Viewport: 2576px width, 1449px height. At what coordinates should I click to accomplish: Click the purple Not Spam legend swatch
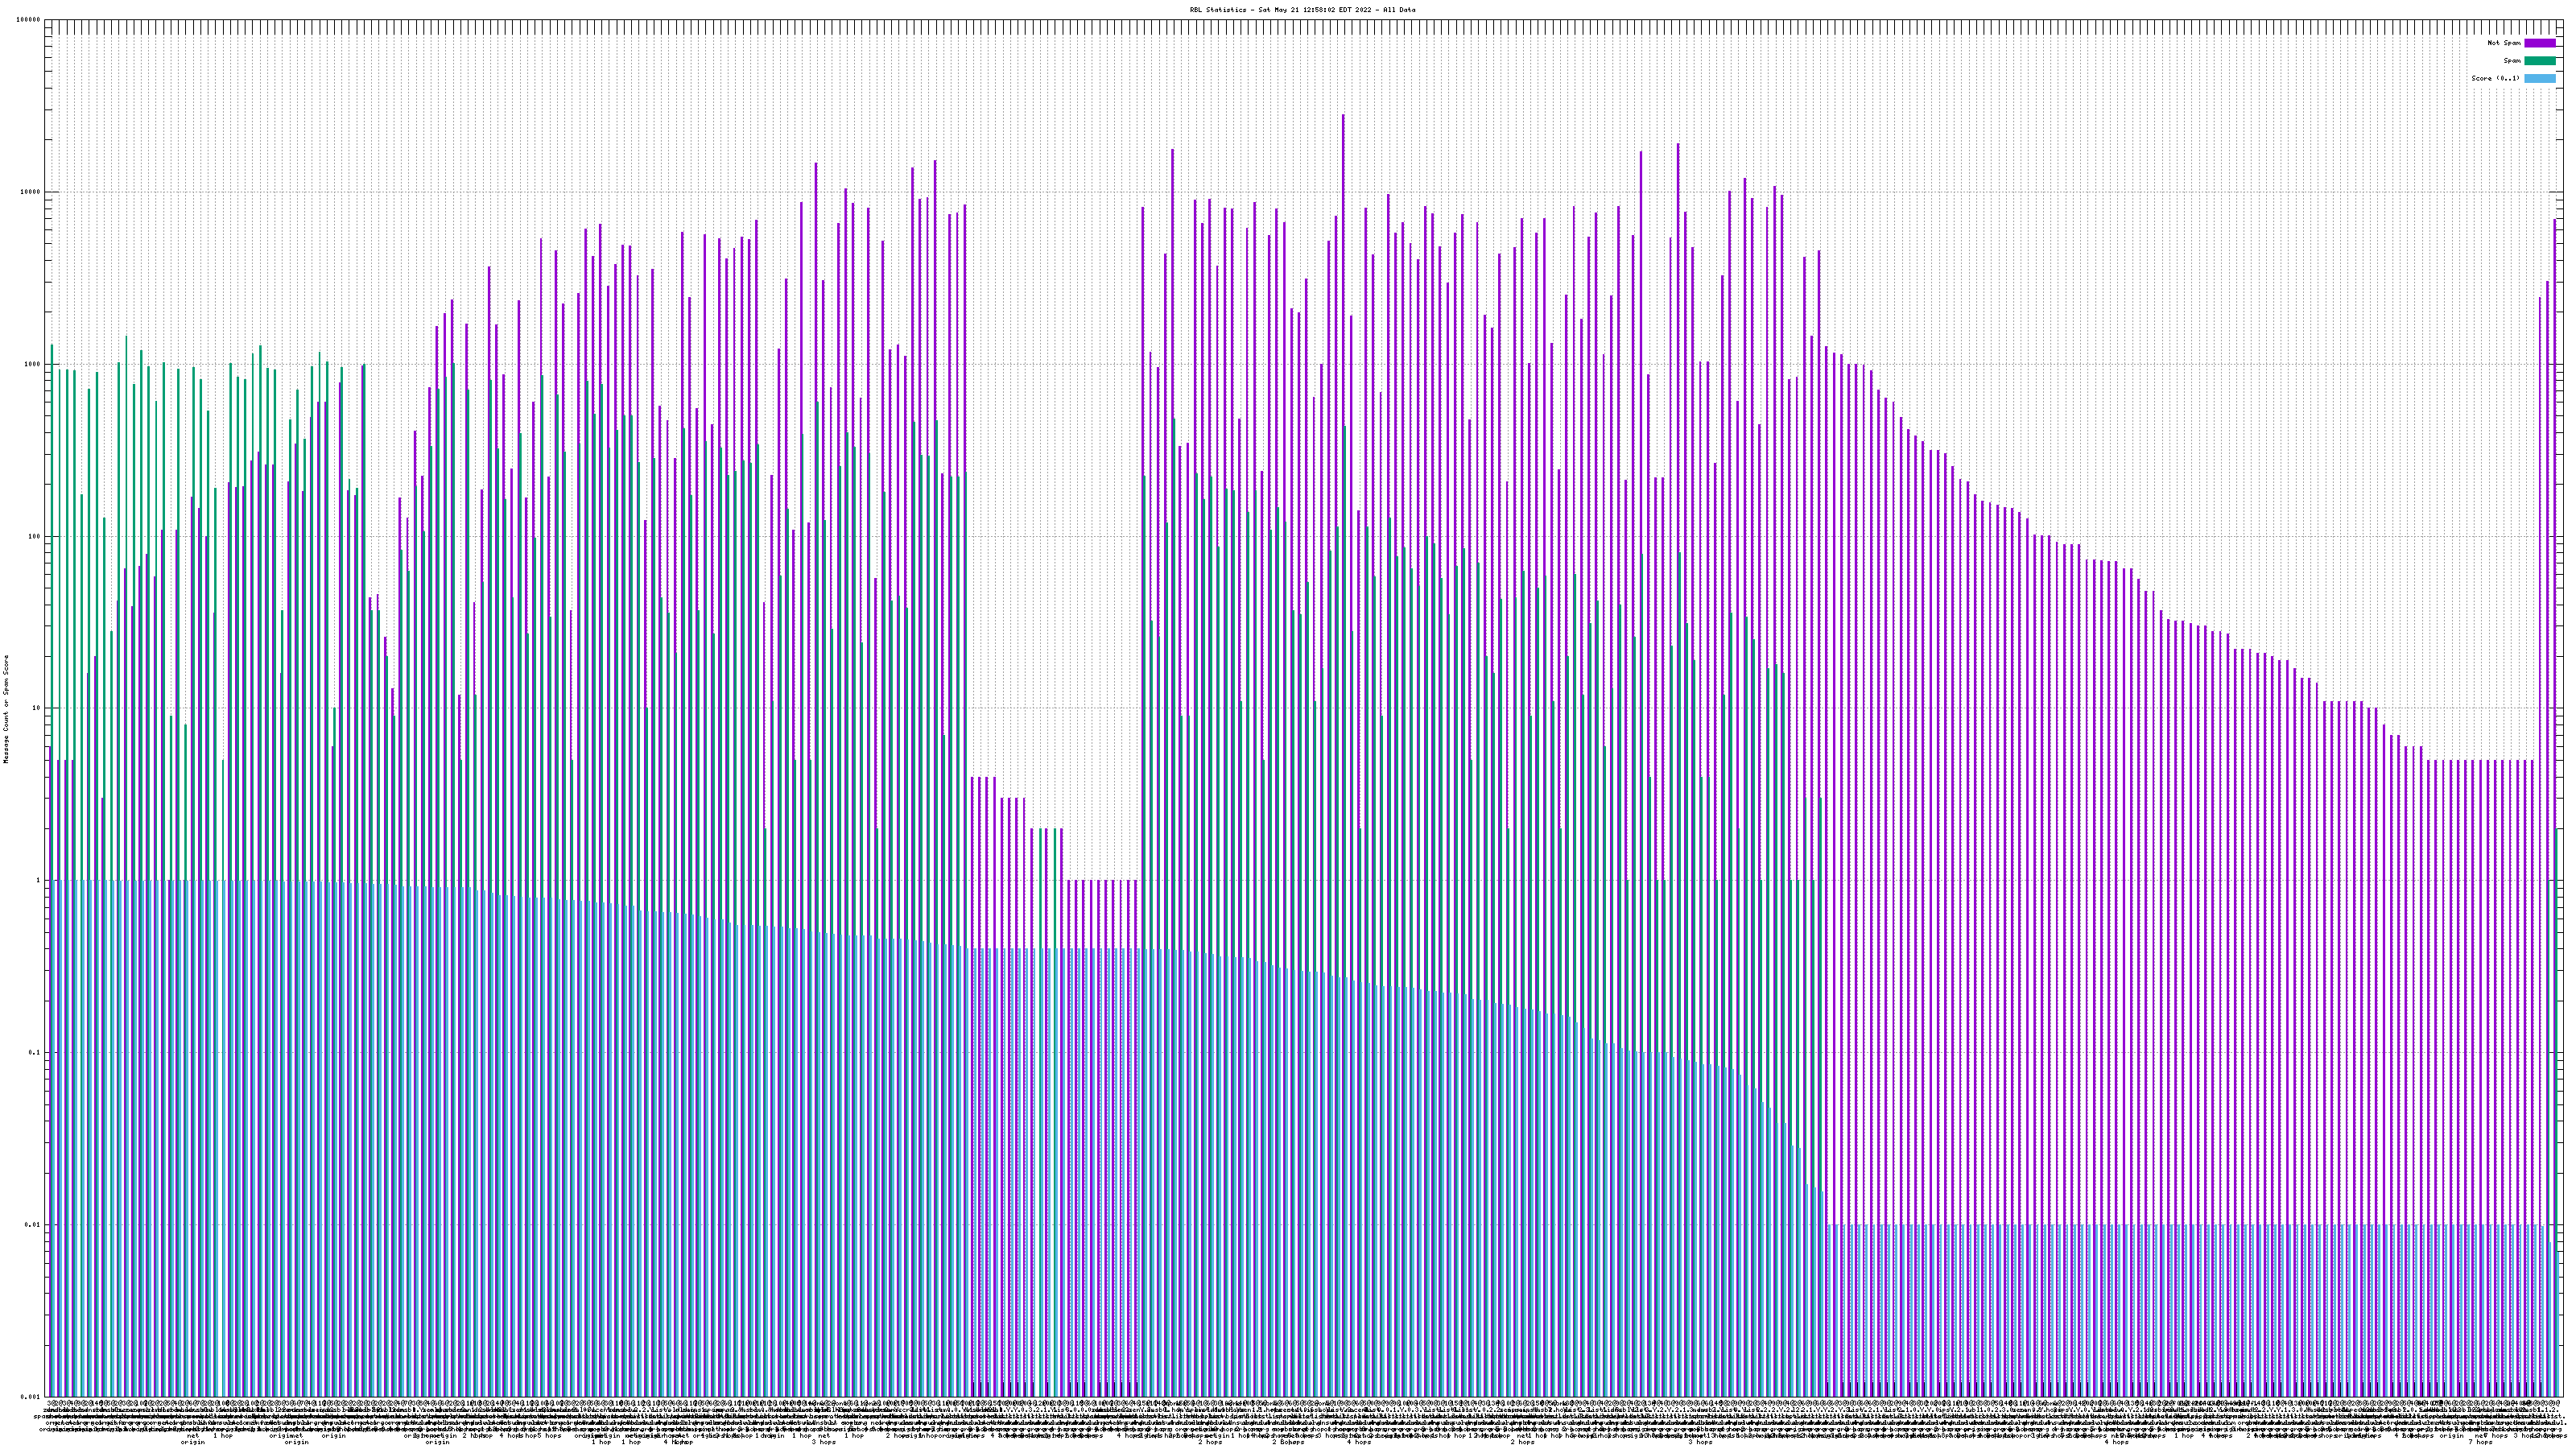point(2539,43)
